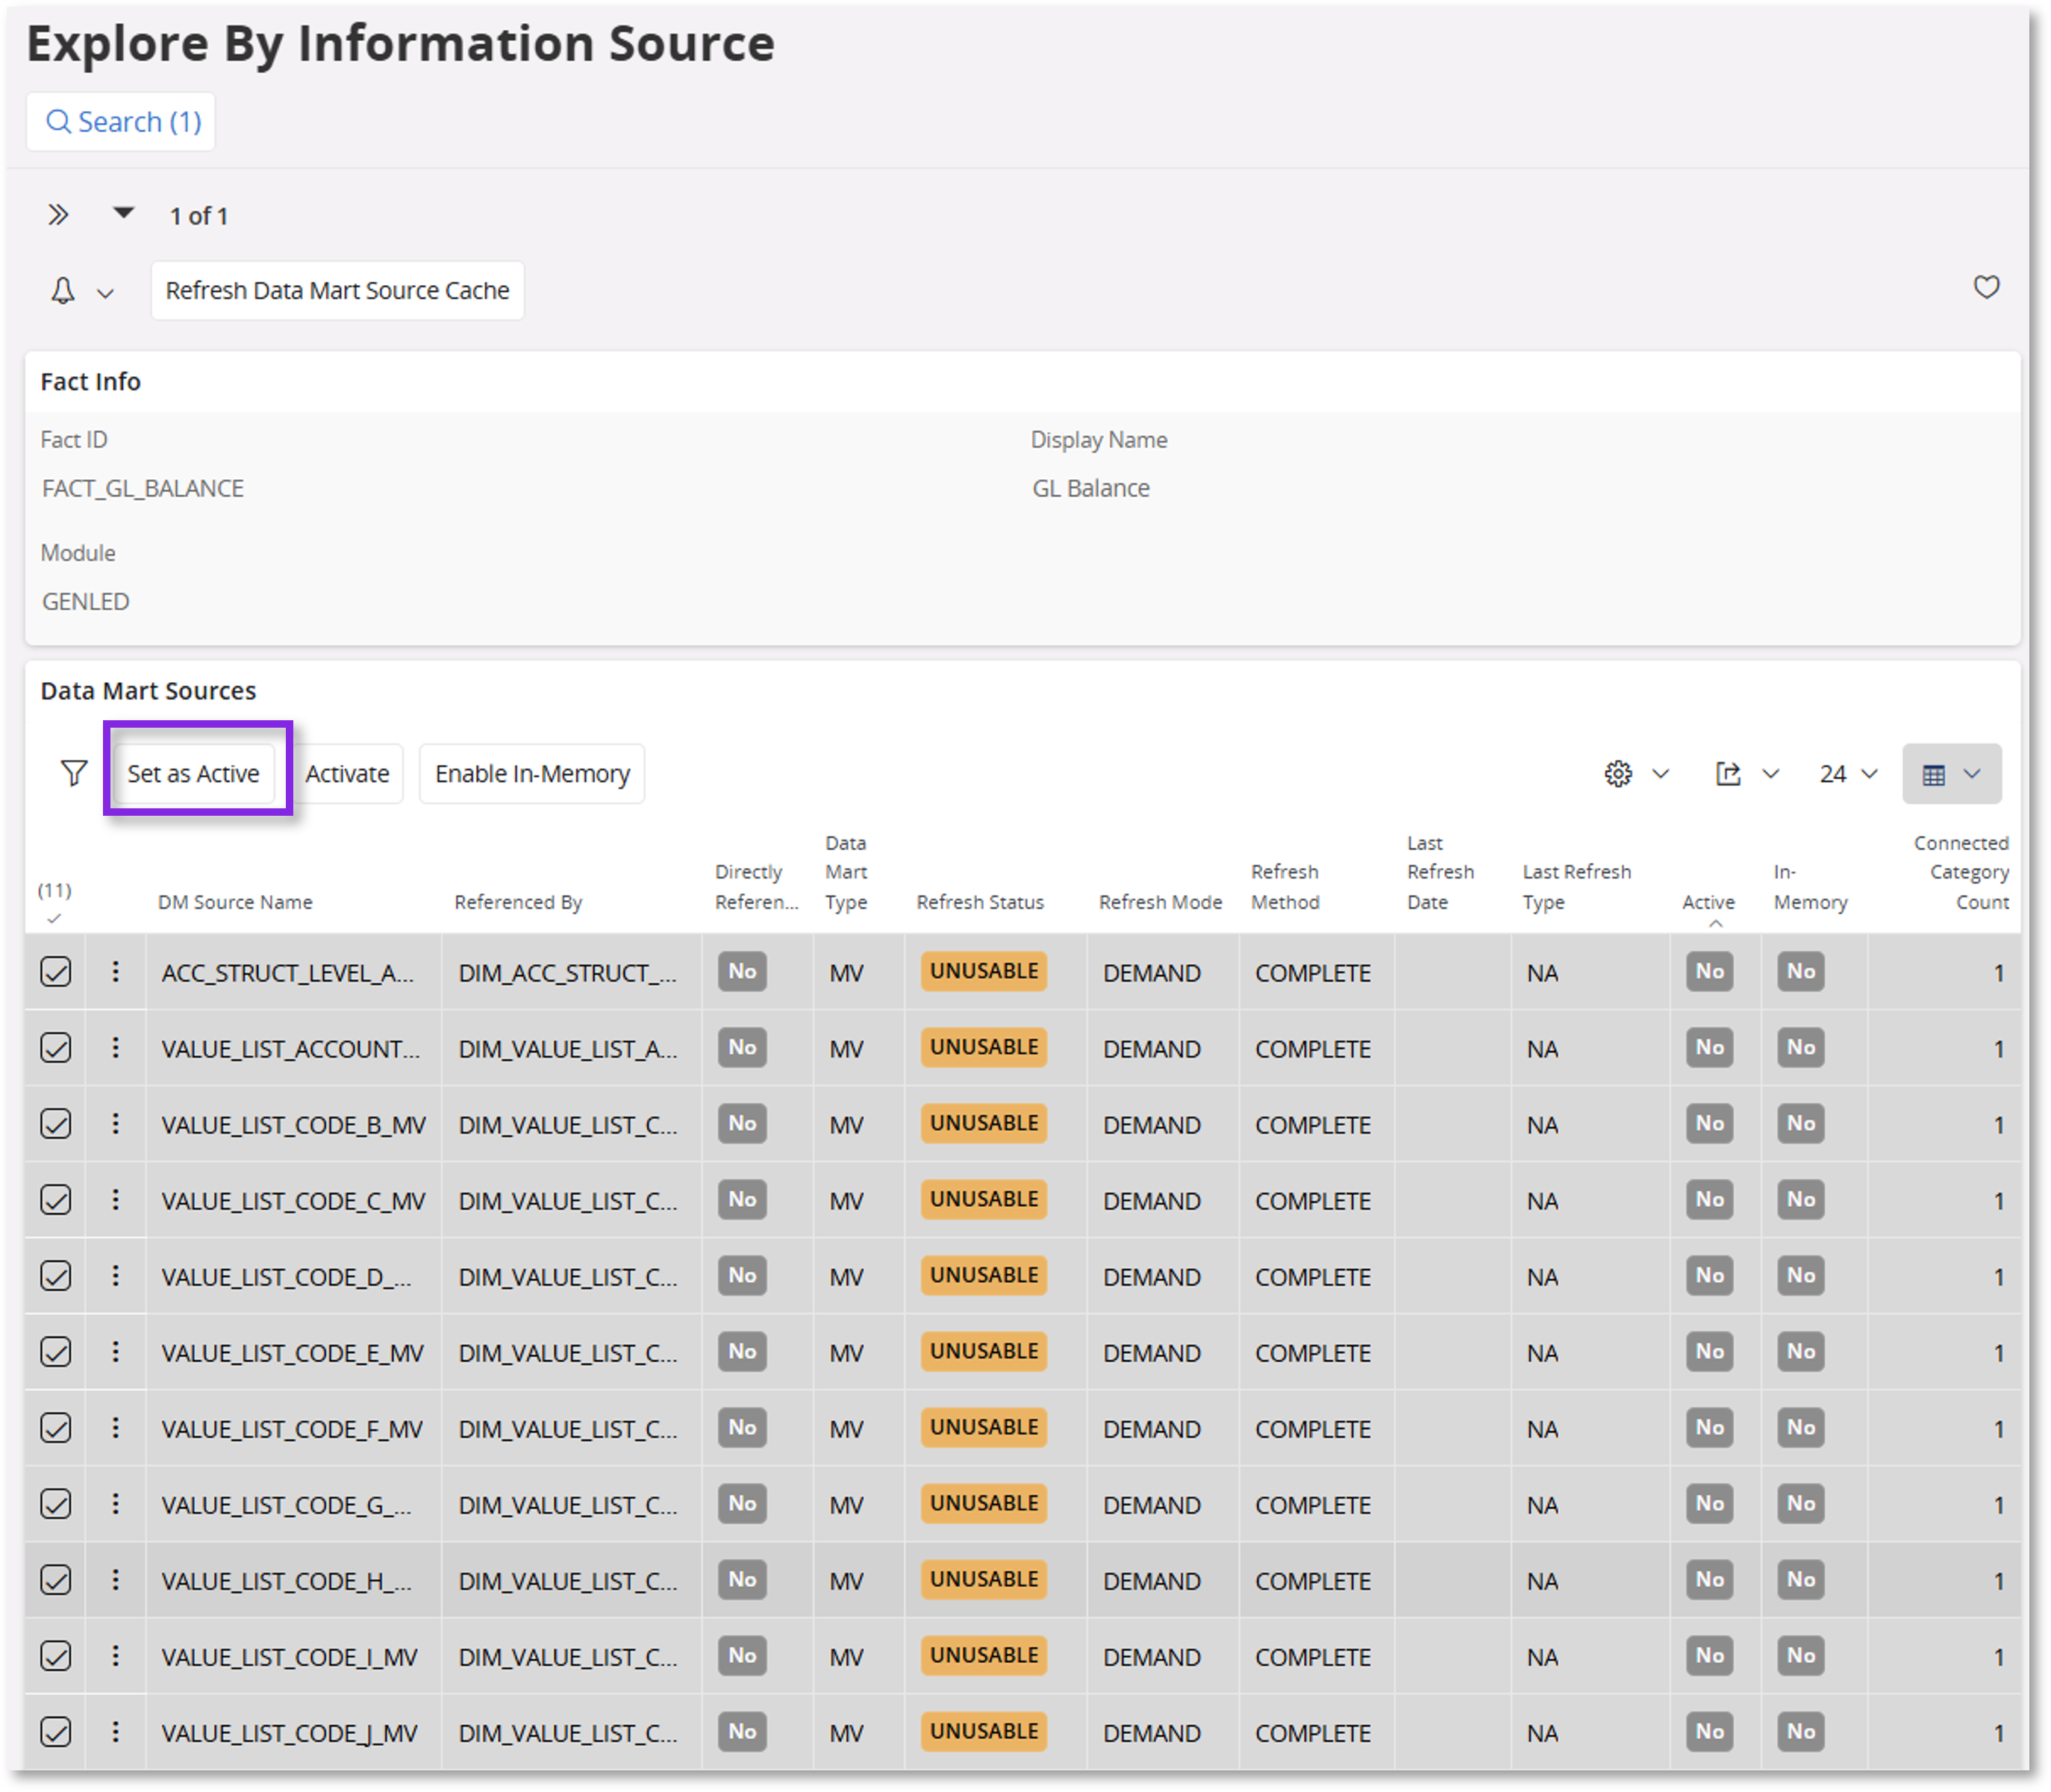Uncheck row VALUE_LIST_CODE_J_MV
This screenshot has width=2051, height=1792.
pos(56,1732)
